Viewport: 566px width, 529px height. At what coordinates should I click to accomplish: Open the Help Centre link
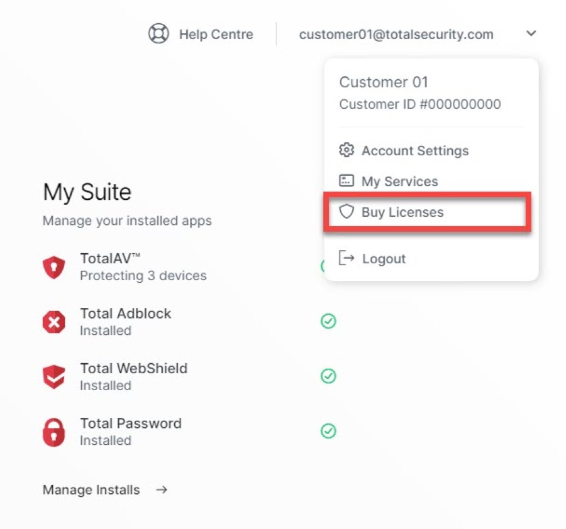pyautogui.click(x=216, y=35)
